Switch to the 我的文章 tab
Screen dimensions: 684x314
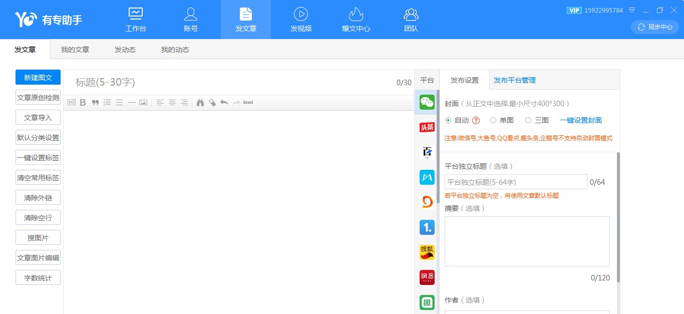[75, 50]
